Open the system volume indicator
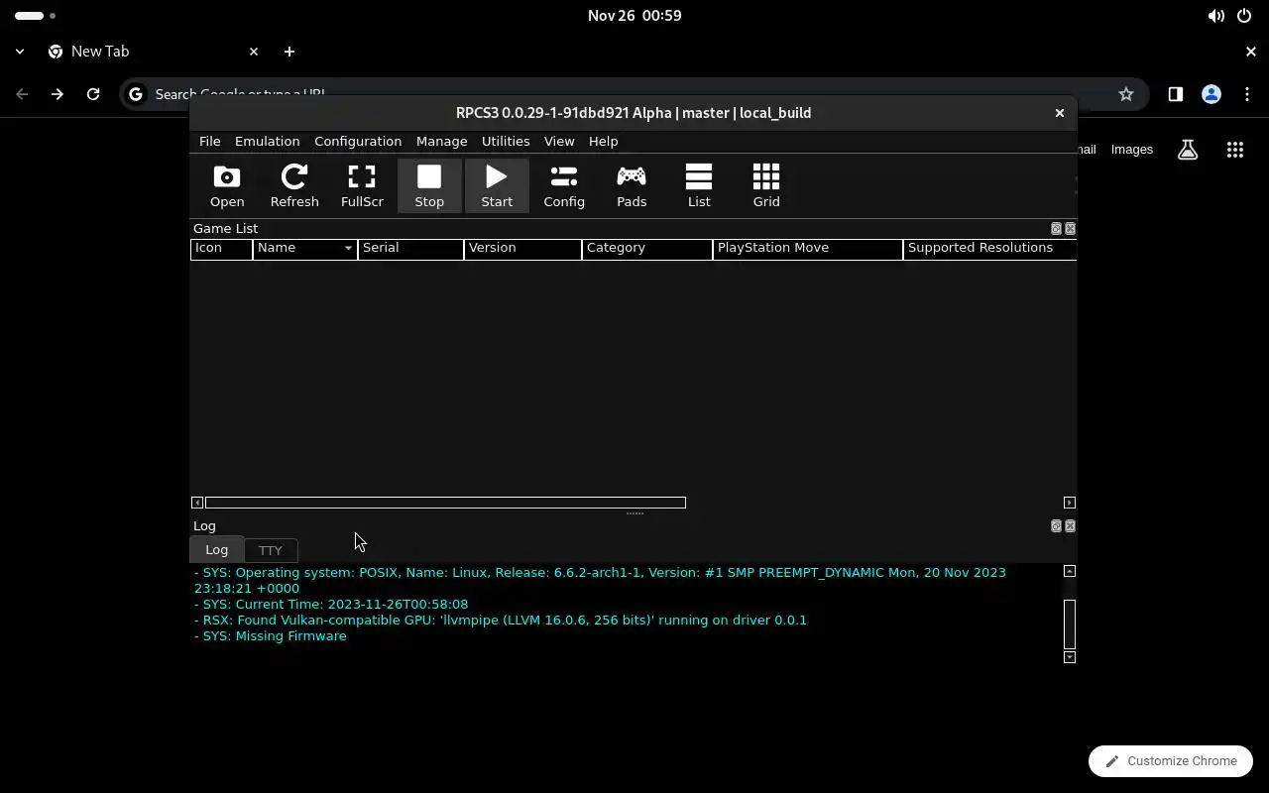 (1216, 16)
